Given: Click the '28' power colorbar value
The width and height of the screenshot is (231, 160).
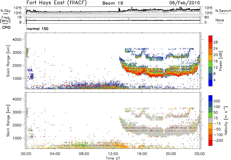Looking at the screenshot, I should [x=215, y=42].
